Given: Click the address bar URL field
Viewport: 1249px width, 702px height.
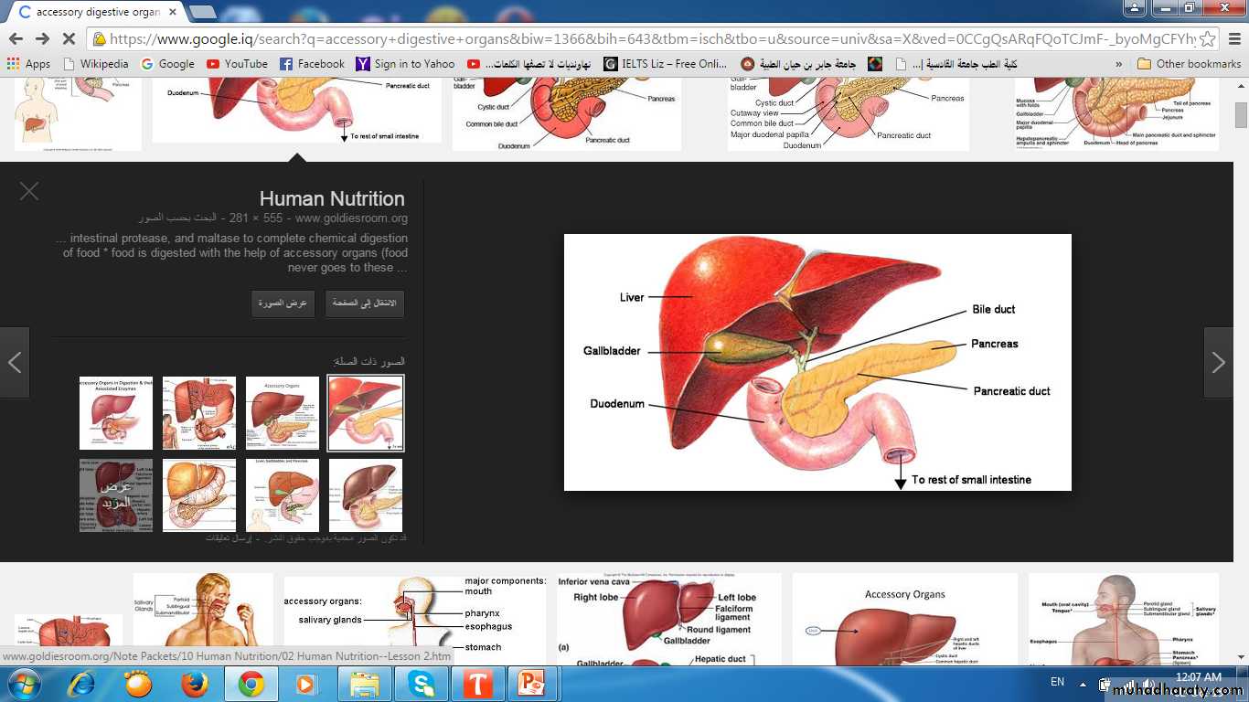Looking at the screenshot, I should coord(640,39).
